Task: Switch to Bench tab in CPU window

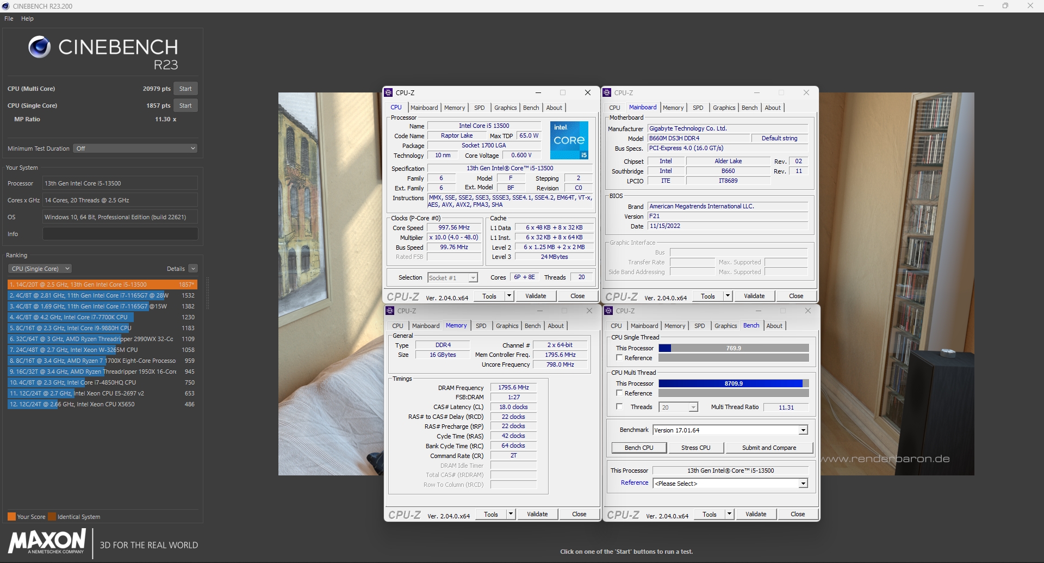Action: [531, 108]
